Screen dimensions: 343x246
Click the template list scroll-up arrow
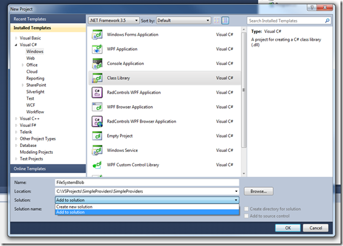coord(244,29)
